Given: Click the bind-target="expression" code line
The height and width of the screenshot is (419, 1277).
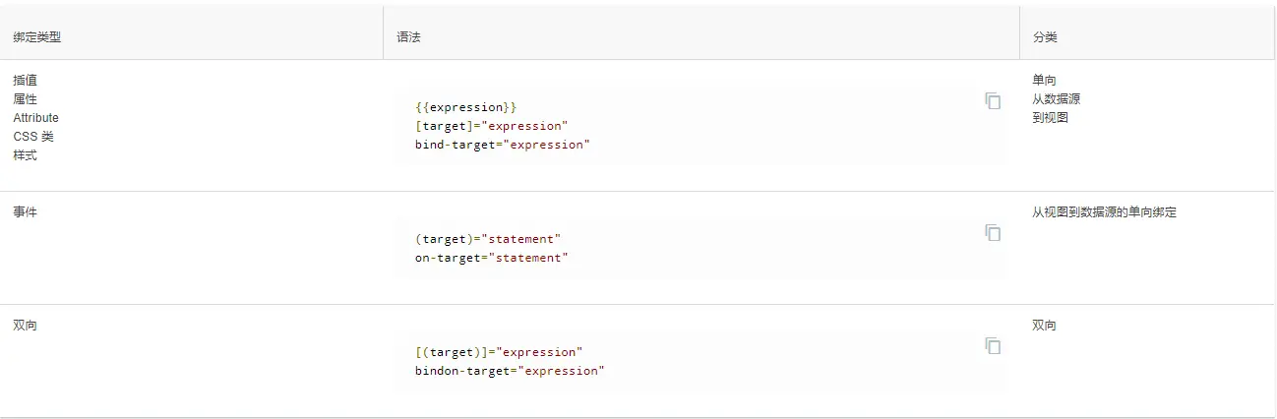Looking at the screenshot, I should [x=502, y=145].
